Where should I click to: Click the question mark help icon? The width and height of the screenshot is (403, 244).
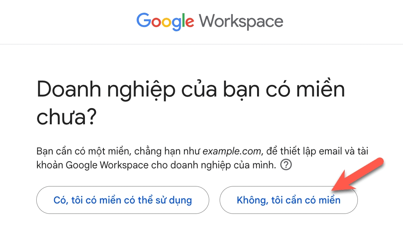(286, 165)
